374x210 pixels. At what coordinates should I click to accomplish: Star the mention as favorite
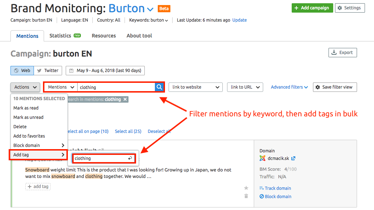(x=246, y=188)
